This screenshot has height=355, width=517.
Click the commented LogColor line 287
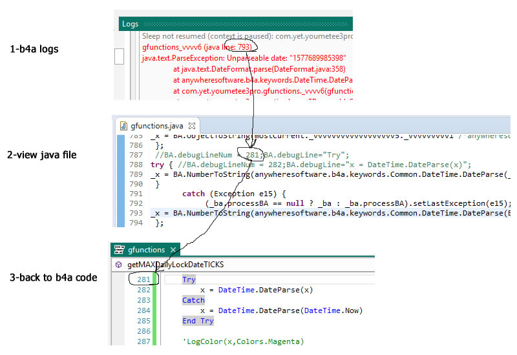pyautogui.click(x=243, y=341)
